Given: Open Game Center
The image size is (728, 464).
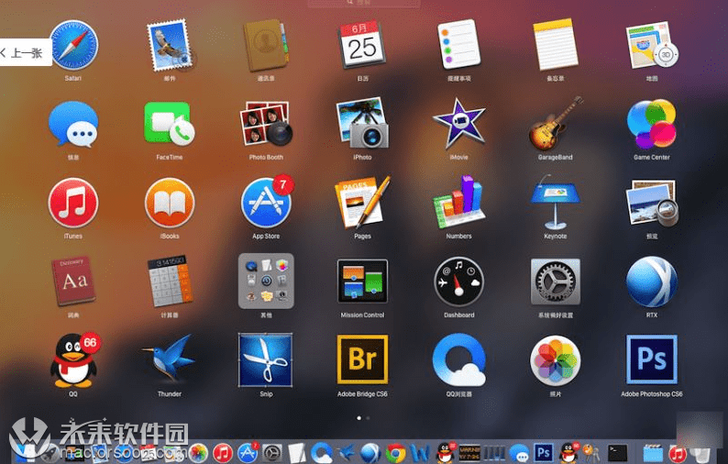Looking at the screenshot, I should 652,124.
